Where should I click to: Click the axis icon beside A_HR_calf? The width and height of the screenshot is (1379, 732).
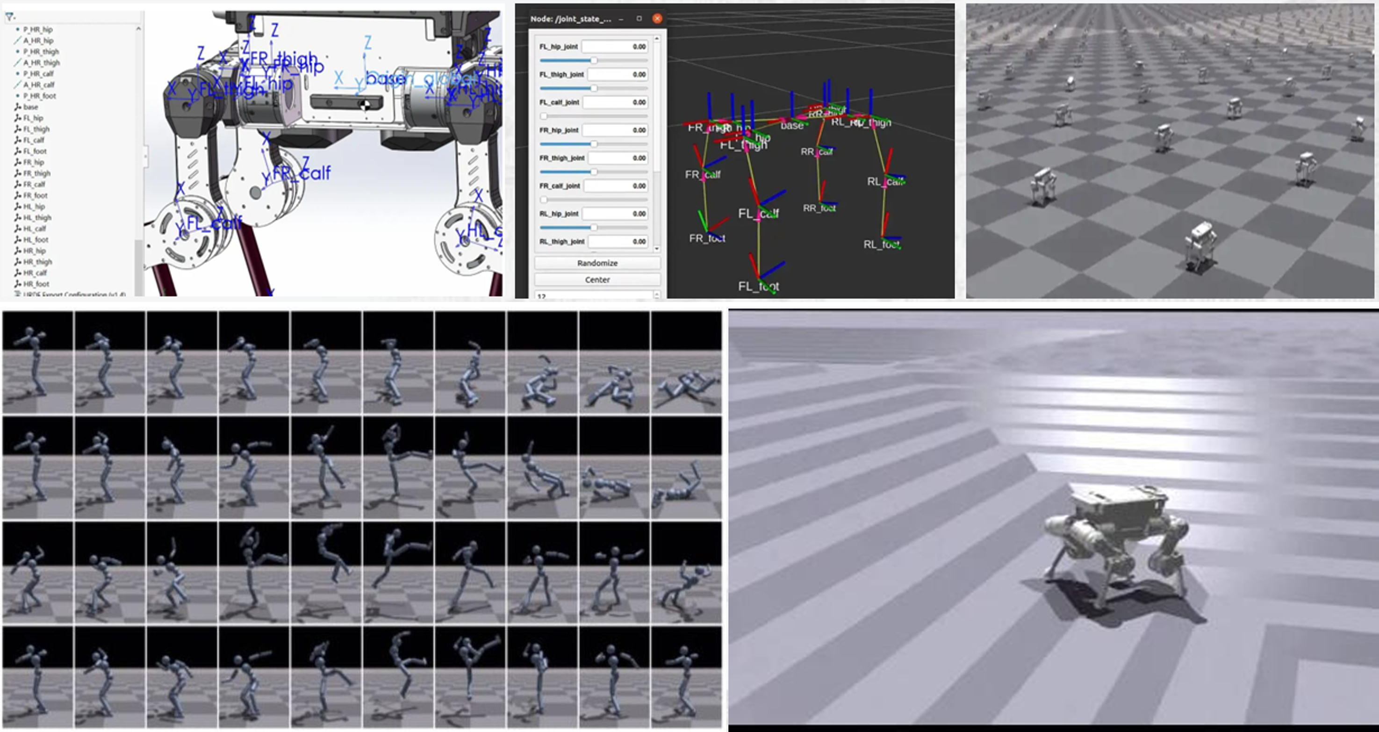[x=18, y=85]
